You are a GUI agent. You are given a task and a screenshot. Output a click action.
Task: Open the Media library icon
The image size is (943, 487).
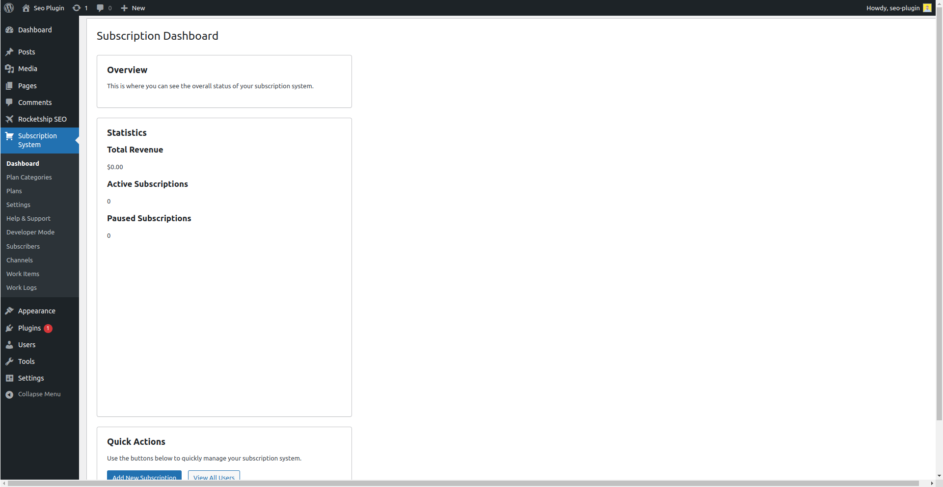point(9,69)
